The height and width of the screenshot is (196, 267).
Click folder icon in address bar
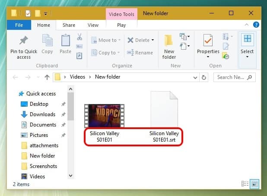(x=57, y=77)
